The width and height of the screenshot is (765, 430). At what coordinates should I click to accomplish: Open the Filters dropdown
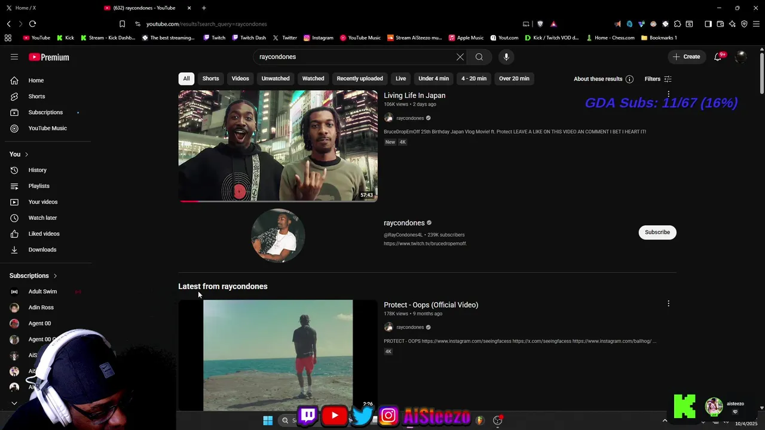(x=658, y=79)
